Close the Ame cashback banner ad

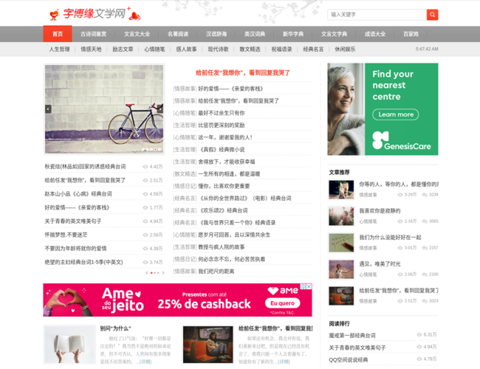[309, 287]
